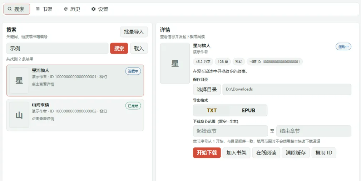361x181 pixels.
Task: Click the 清除缓存 button
Action: [296, 153]
